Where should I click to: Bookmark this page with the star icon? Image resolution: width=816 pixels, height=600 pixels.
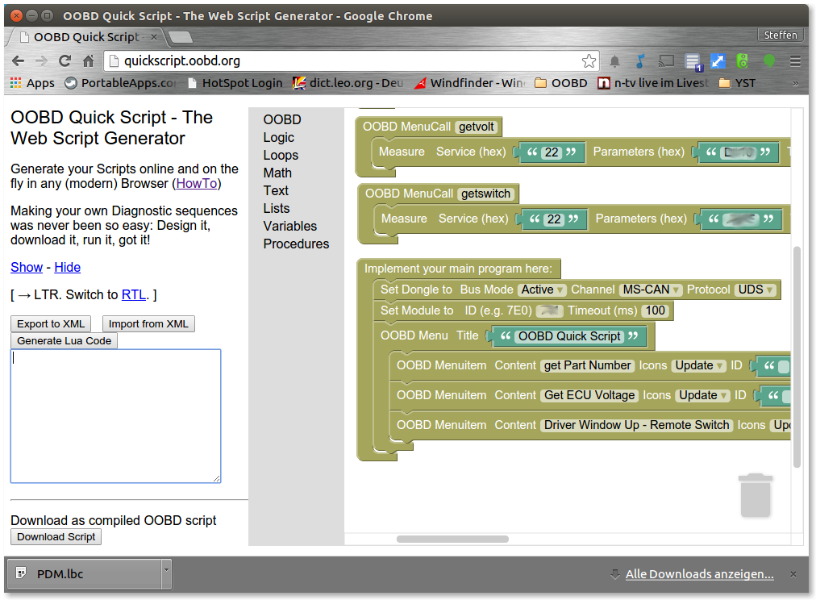pos(589,60)
